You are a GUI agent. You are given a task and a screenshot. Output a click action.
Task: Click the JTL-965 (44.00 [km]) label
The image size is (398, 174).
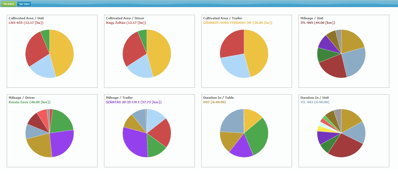tap(317, 23)
